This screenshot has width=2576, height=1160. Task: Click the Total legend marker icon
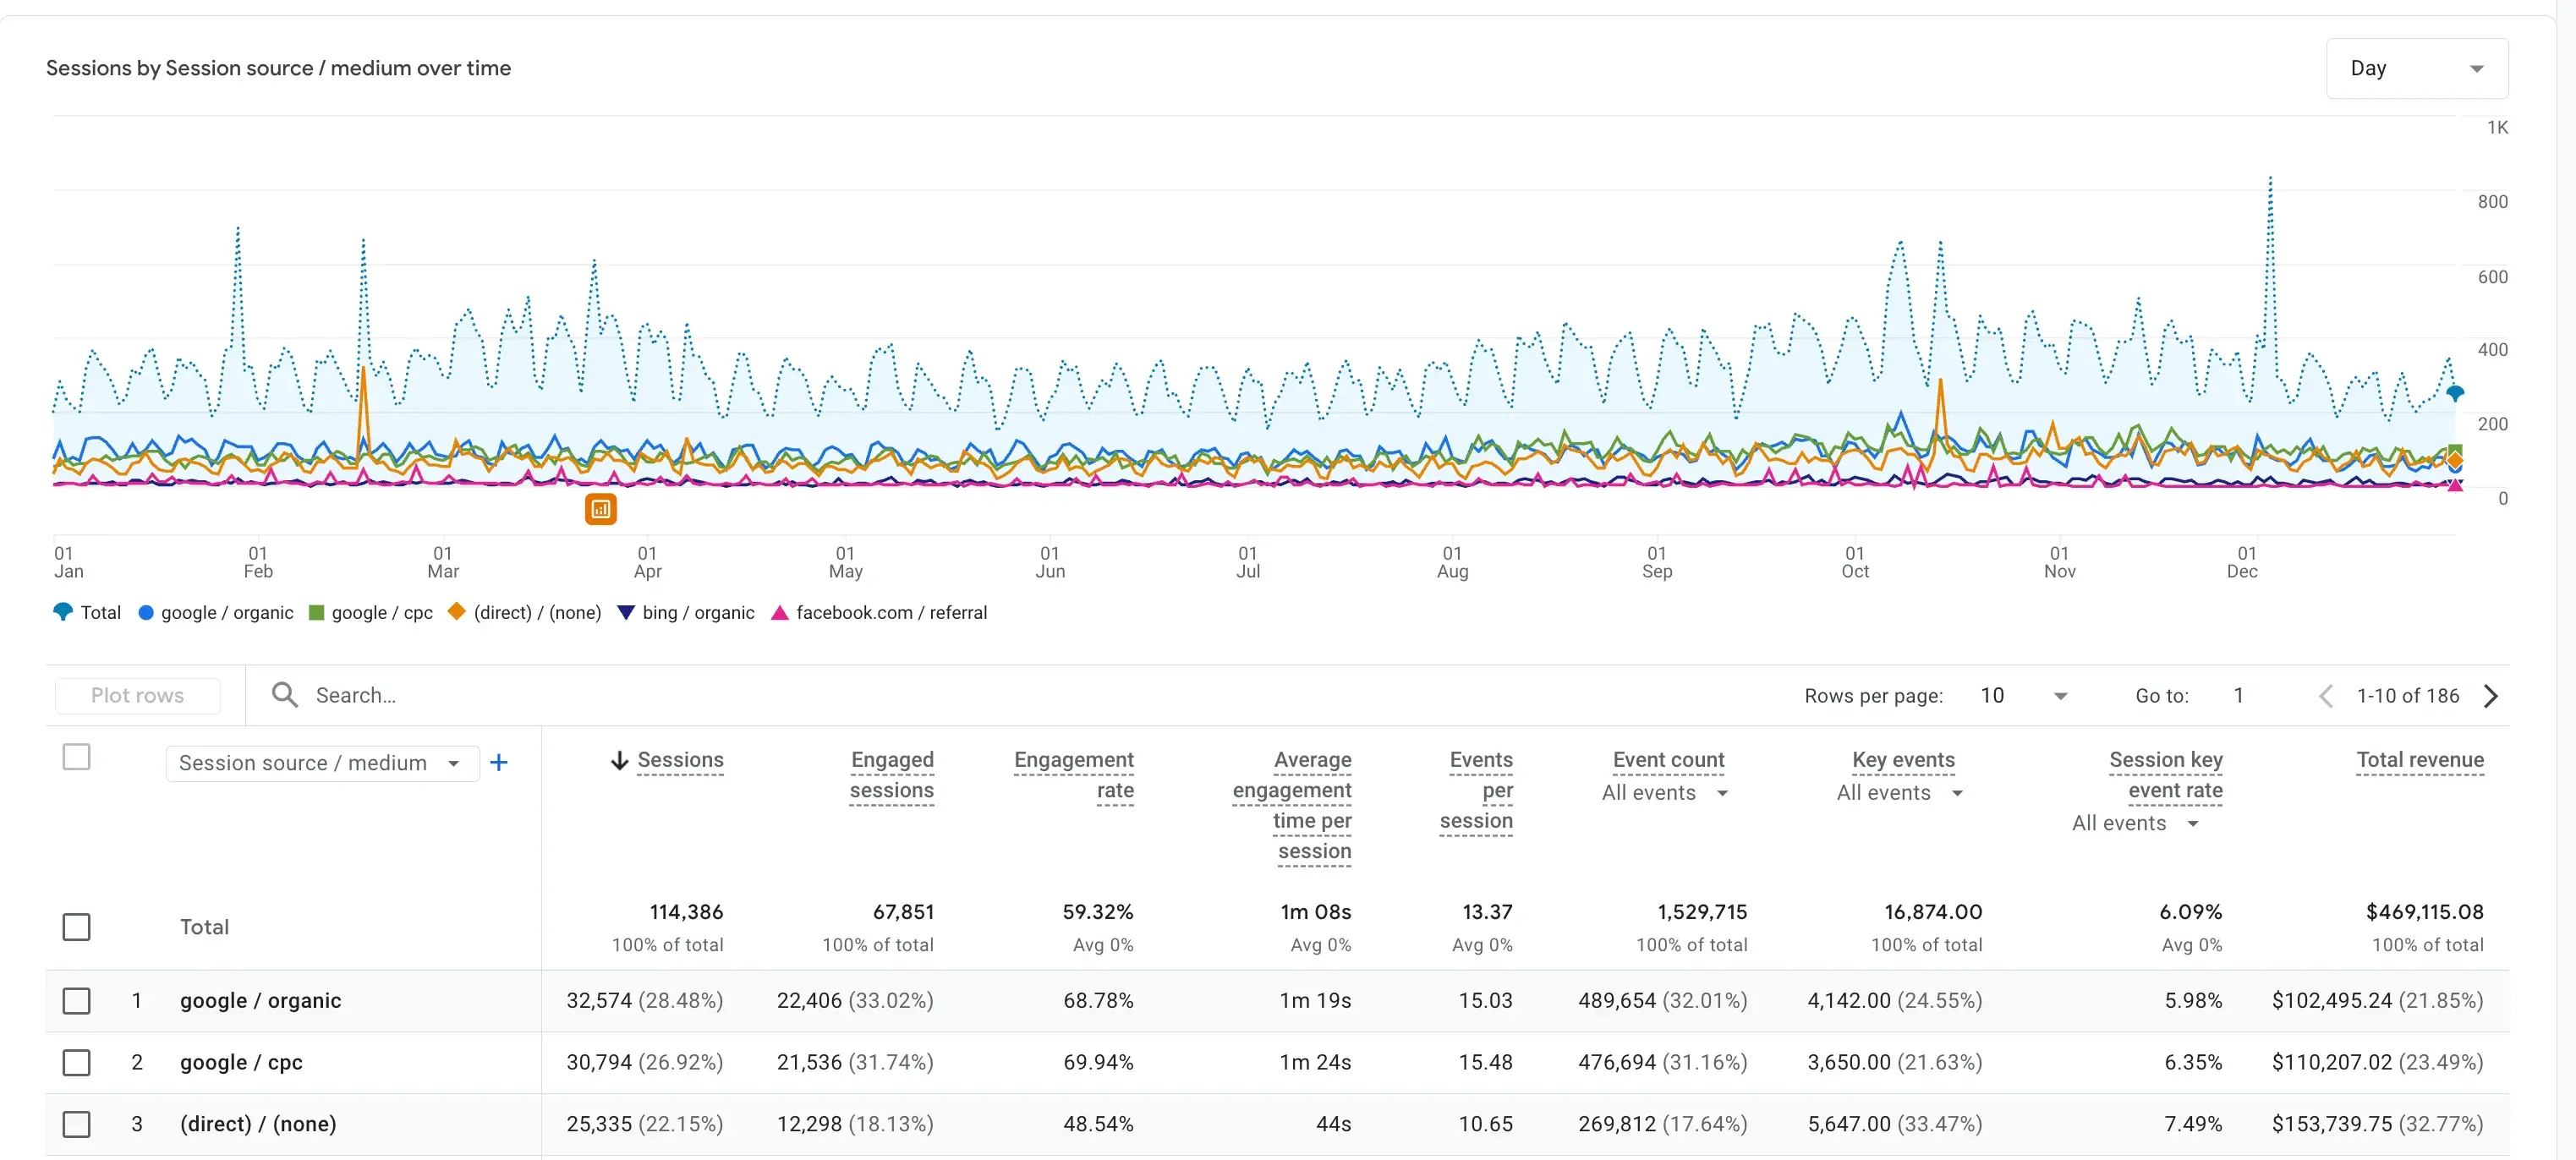pos(63,612)
